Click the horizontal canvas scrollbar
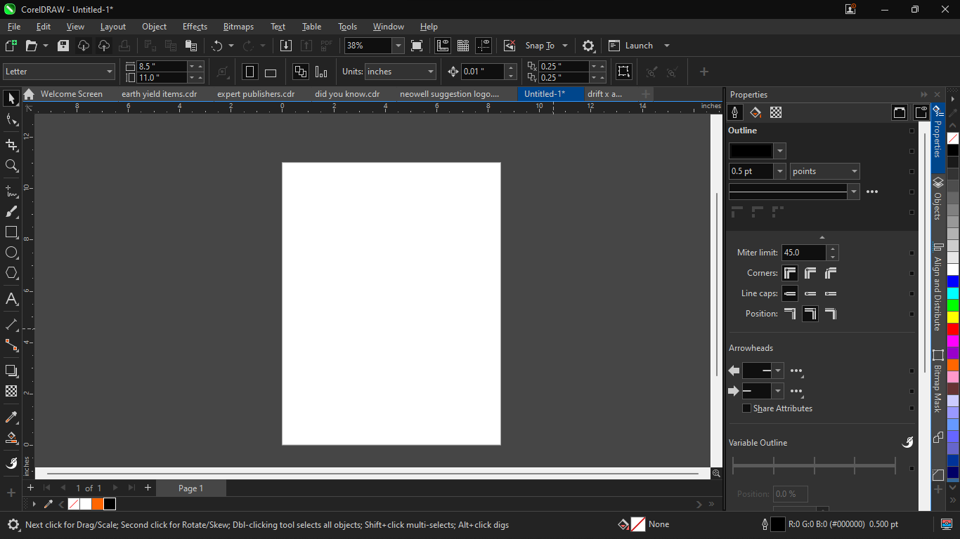This screenshot has width=960, height=539. (x=372, y=473)
